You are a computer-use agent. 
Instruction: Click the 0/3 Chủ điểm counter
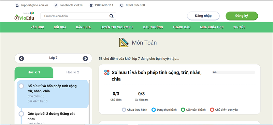coord(116,96)
